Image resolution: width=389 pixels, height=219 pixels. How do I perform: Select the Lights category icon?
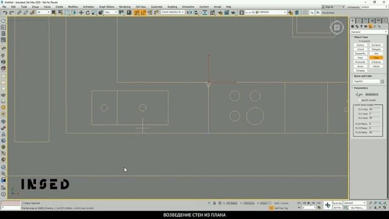coord(361,27)
